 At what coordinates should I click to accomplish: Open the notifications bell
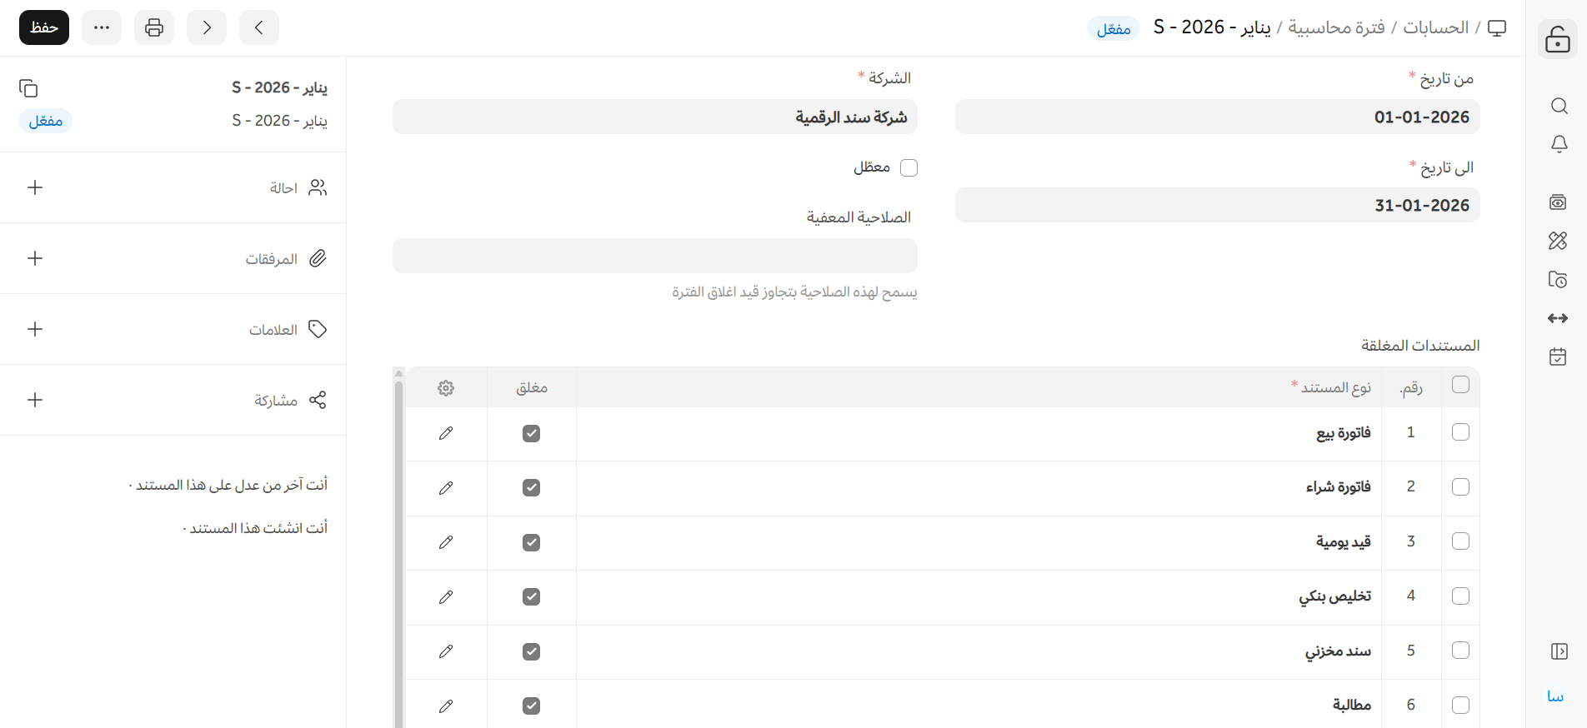pos(1559,144)
